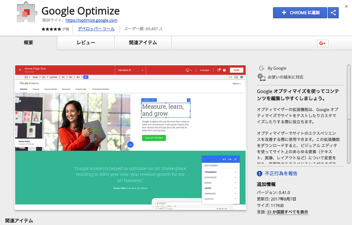Click the undo arrow in Edit Element panel
Image resolution: width=352 pixels, height=225 pixels.
tap(224, 159)
